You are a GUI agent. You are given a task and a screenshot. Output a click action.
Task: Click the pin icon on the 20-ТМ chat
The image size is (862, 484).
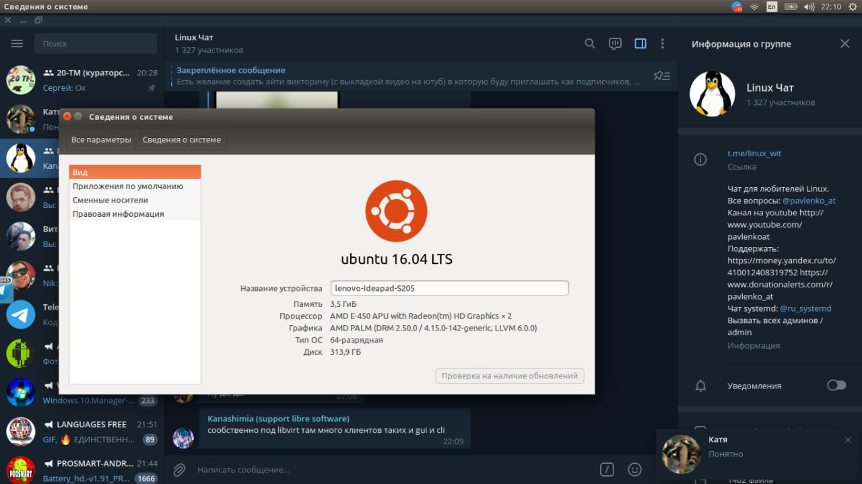(x=152, y=88)
